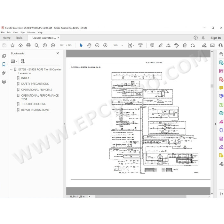The height and width of the screenshot is (224, 224).
Task: Switch to the Home tab
Action: [7, 38]
